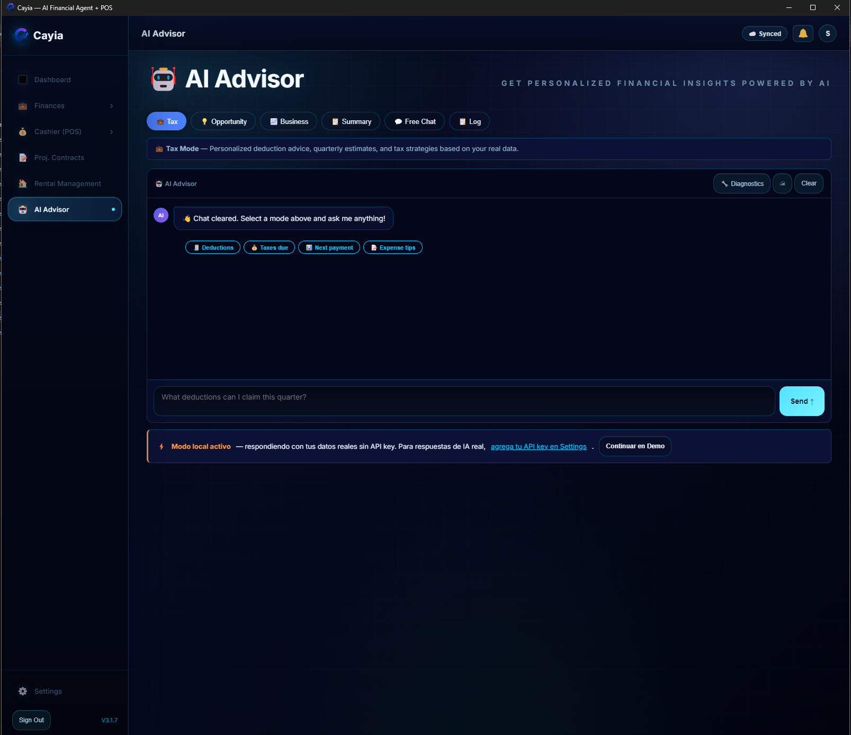851x735 pixels.
Task: Open the user profile avatar S
Action: (828, 33)
